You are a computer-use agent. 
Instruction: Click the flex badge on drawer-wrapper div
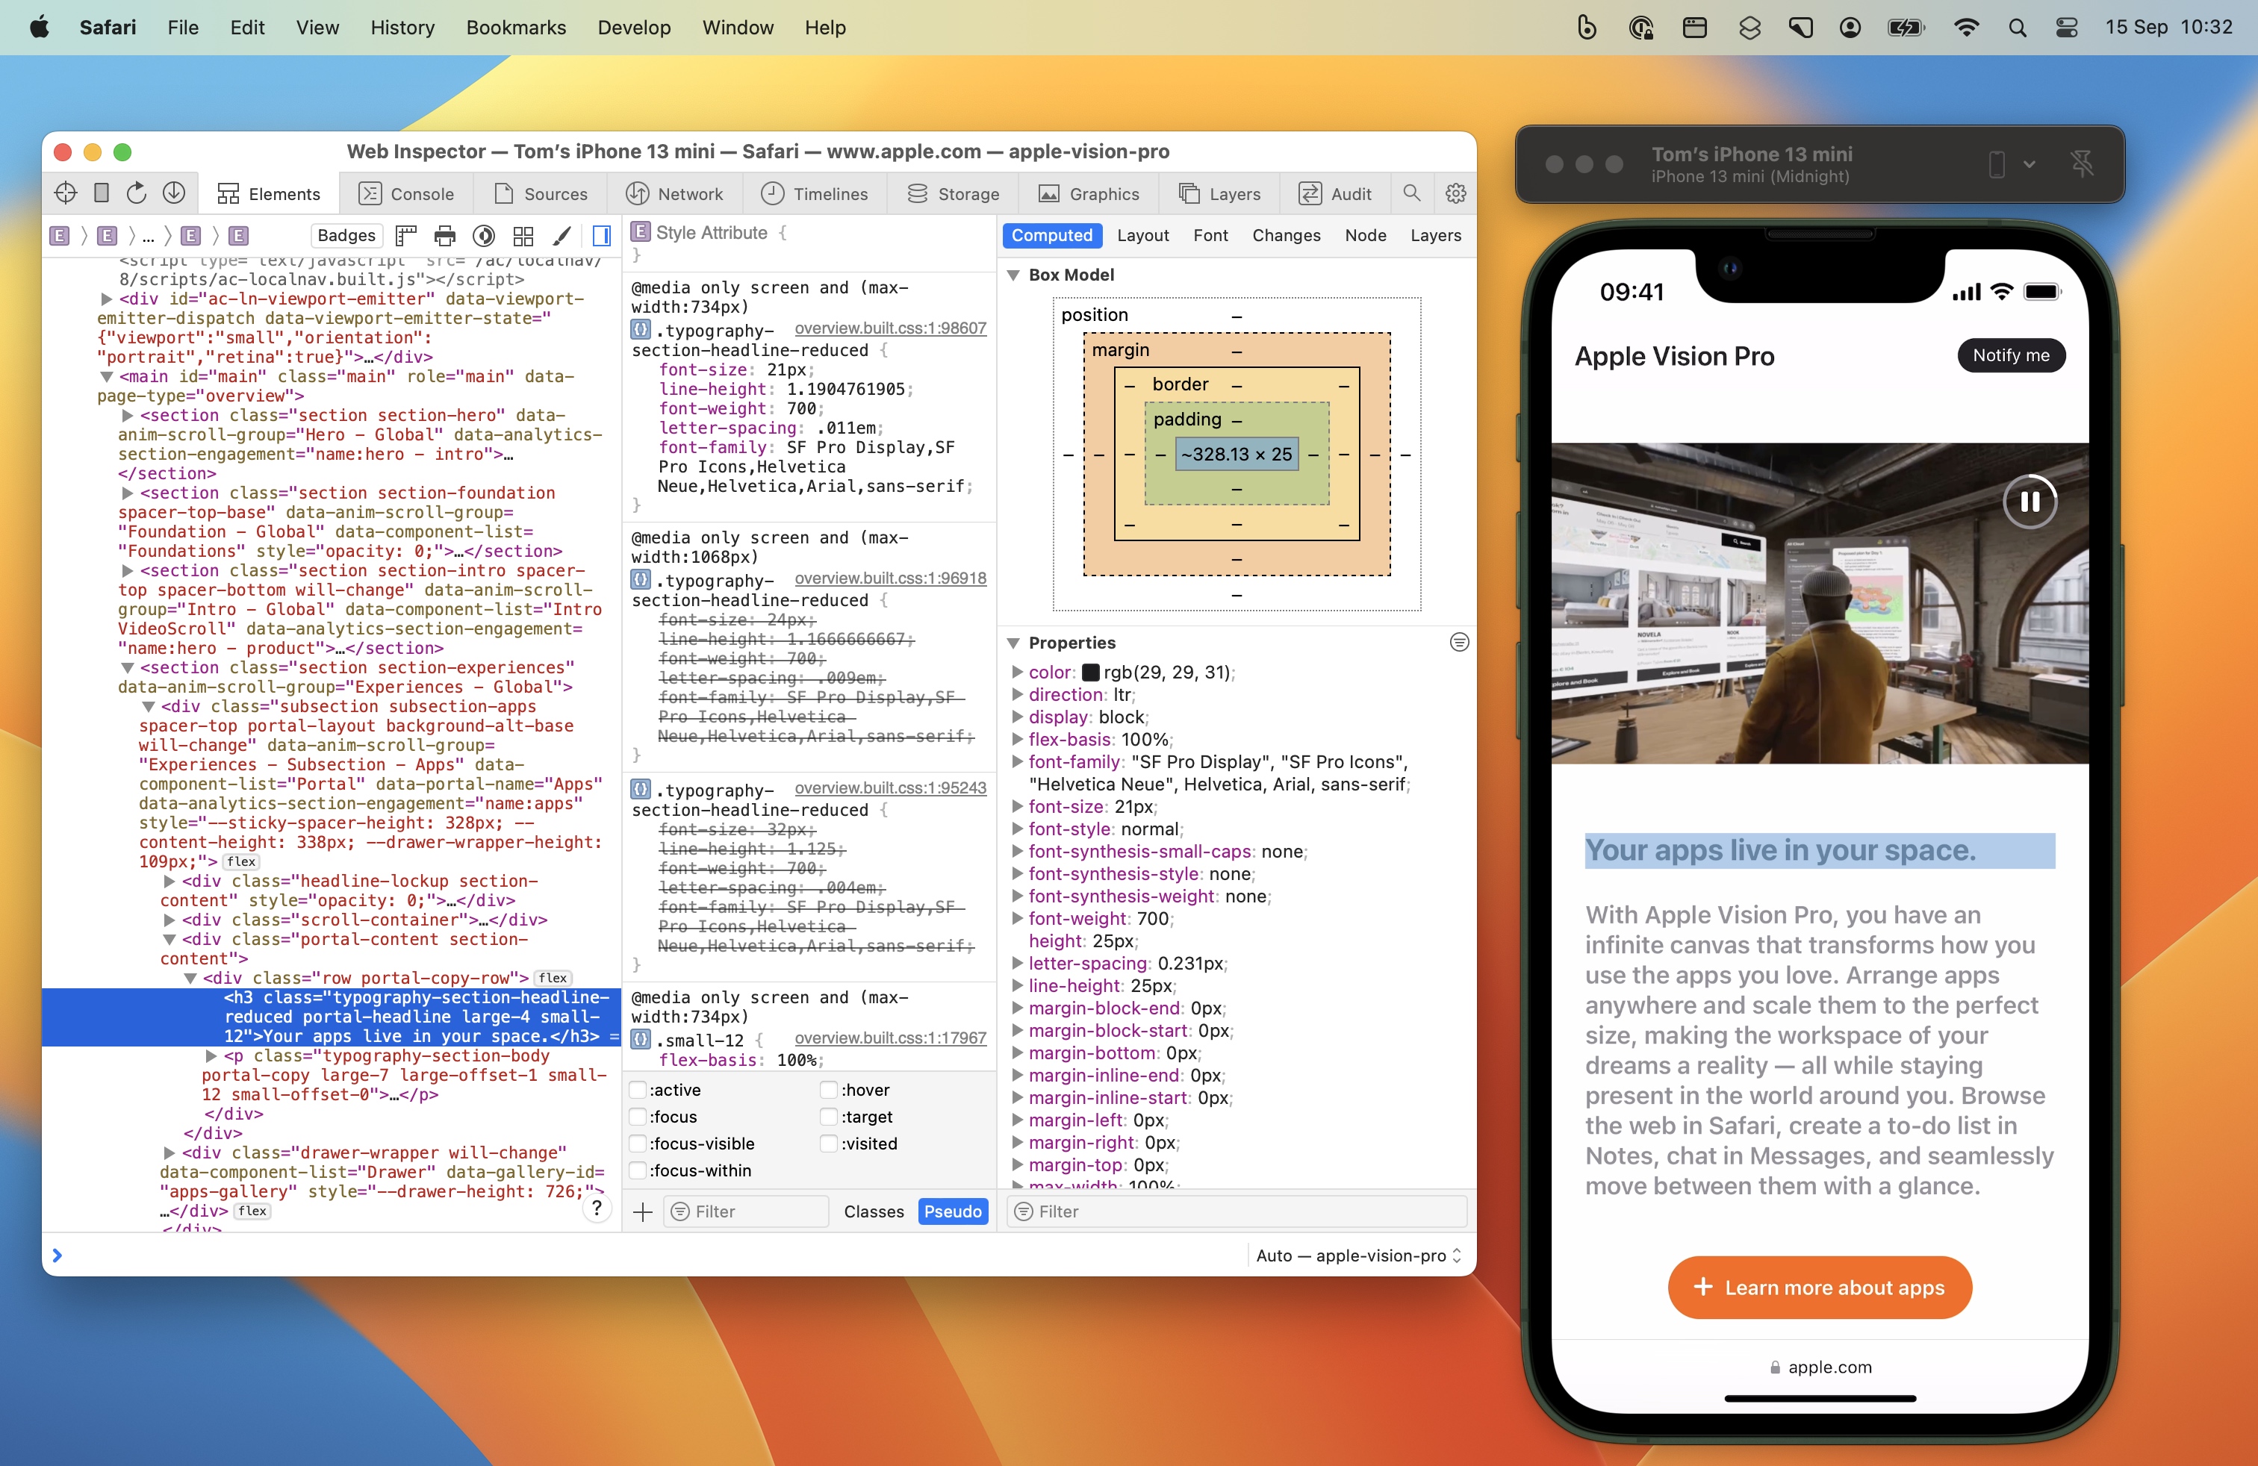[x=252, y=1211]
